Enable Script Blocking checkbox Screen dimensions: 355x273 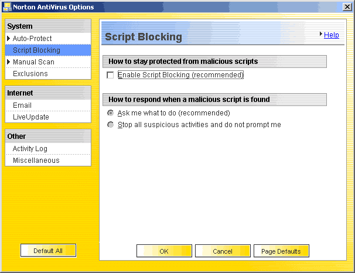(x=110, y=75)
